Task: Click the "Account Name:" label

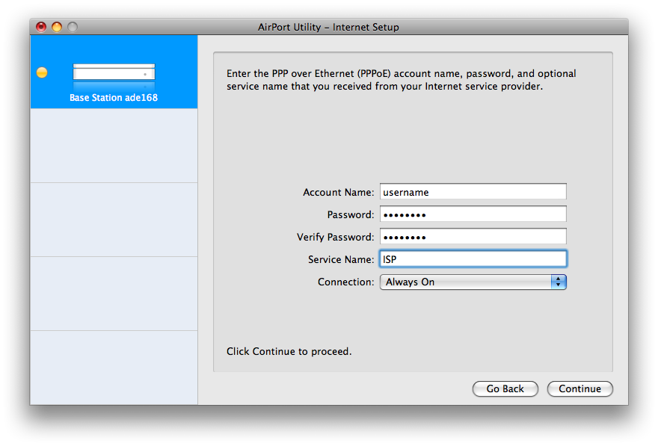Action: click(338, 193)
